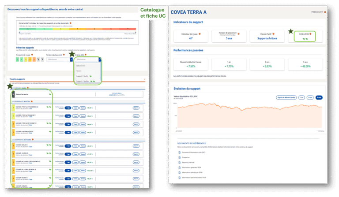Collapse the Tous les supports section chevron

click(144, 79)
